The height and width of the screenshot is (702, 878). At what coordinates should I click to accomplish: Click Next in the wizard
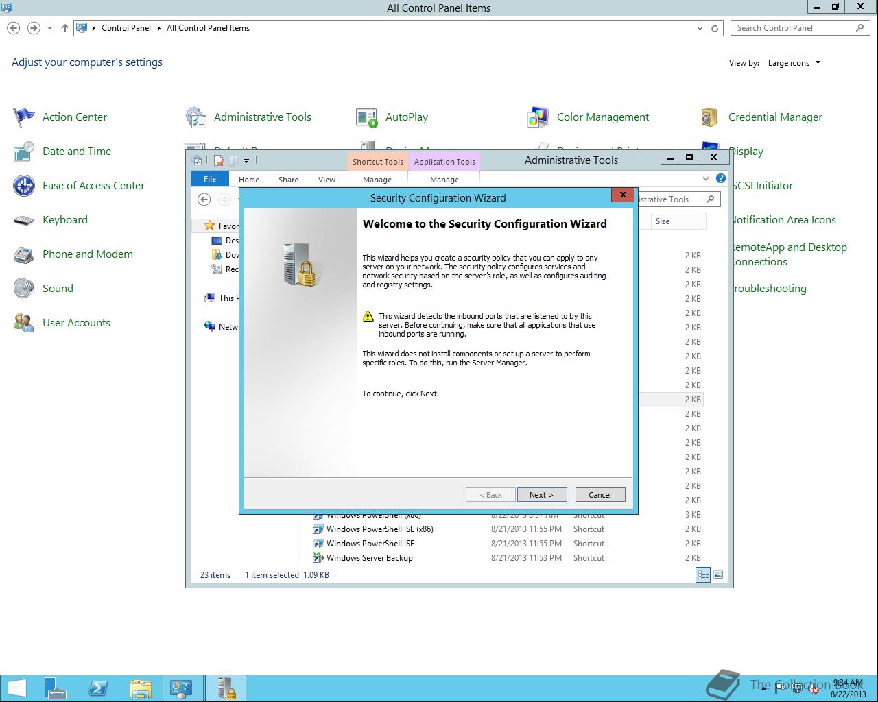[x=542, y=495]
